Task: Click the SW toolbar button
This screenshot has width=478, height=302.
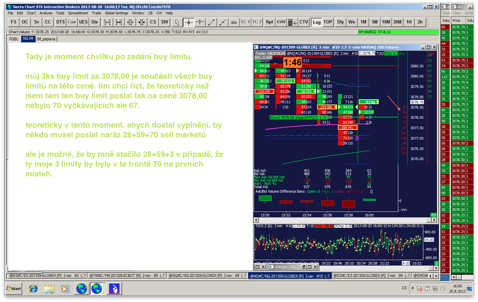Action: click(x=165, y=22)
